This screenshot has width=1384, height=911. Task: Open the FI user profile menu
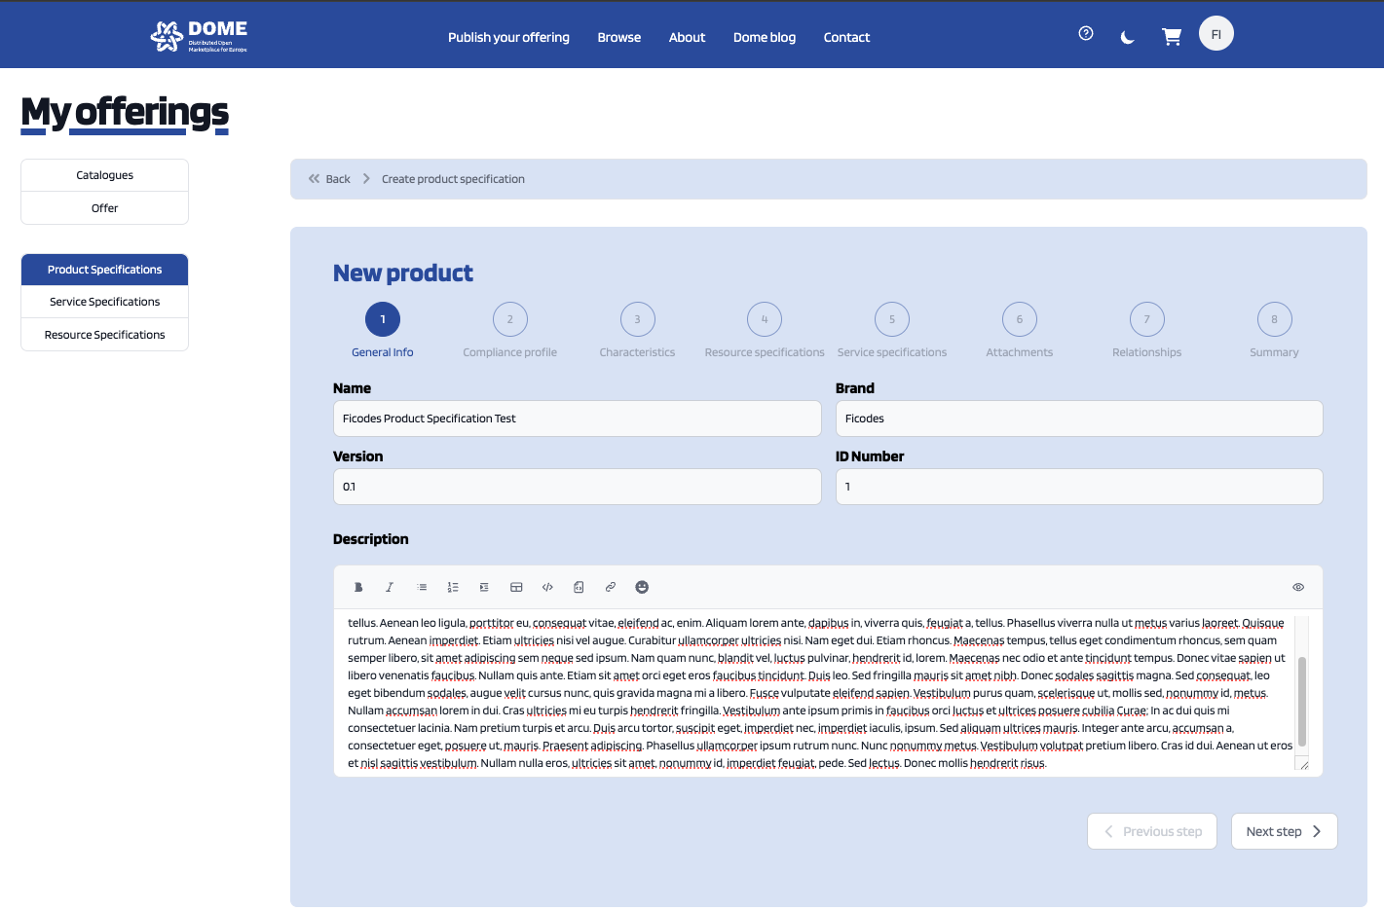click(x=1216, y=34)
